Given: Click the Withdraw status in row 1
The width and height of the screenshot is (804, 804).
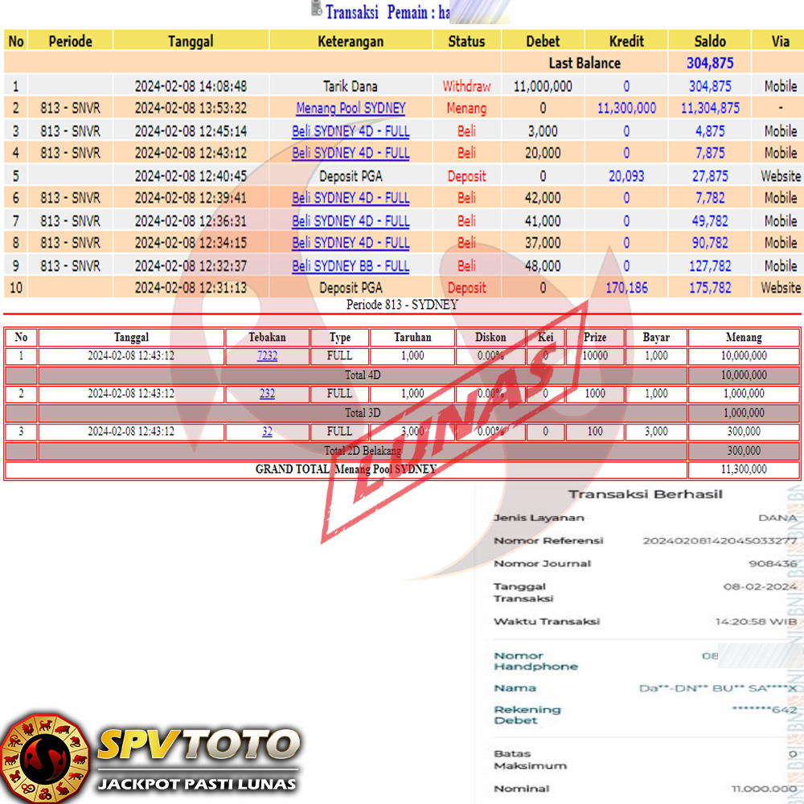Looking at the screenshot, I should [x=466, y=86].
